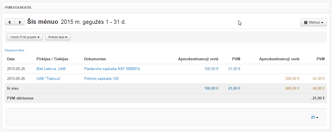Open the UAB "Tiekuva" supplier link
Image resolution: width=332 pixels, height=132 pixels.
click(x=49, y=79)
